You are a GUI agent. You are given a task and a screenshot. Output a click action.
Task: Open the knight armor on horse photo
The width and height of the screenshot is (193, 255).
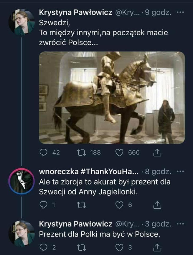click(112, 98)
